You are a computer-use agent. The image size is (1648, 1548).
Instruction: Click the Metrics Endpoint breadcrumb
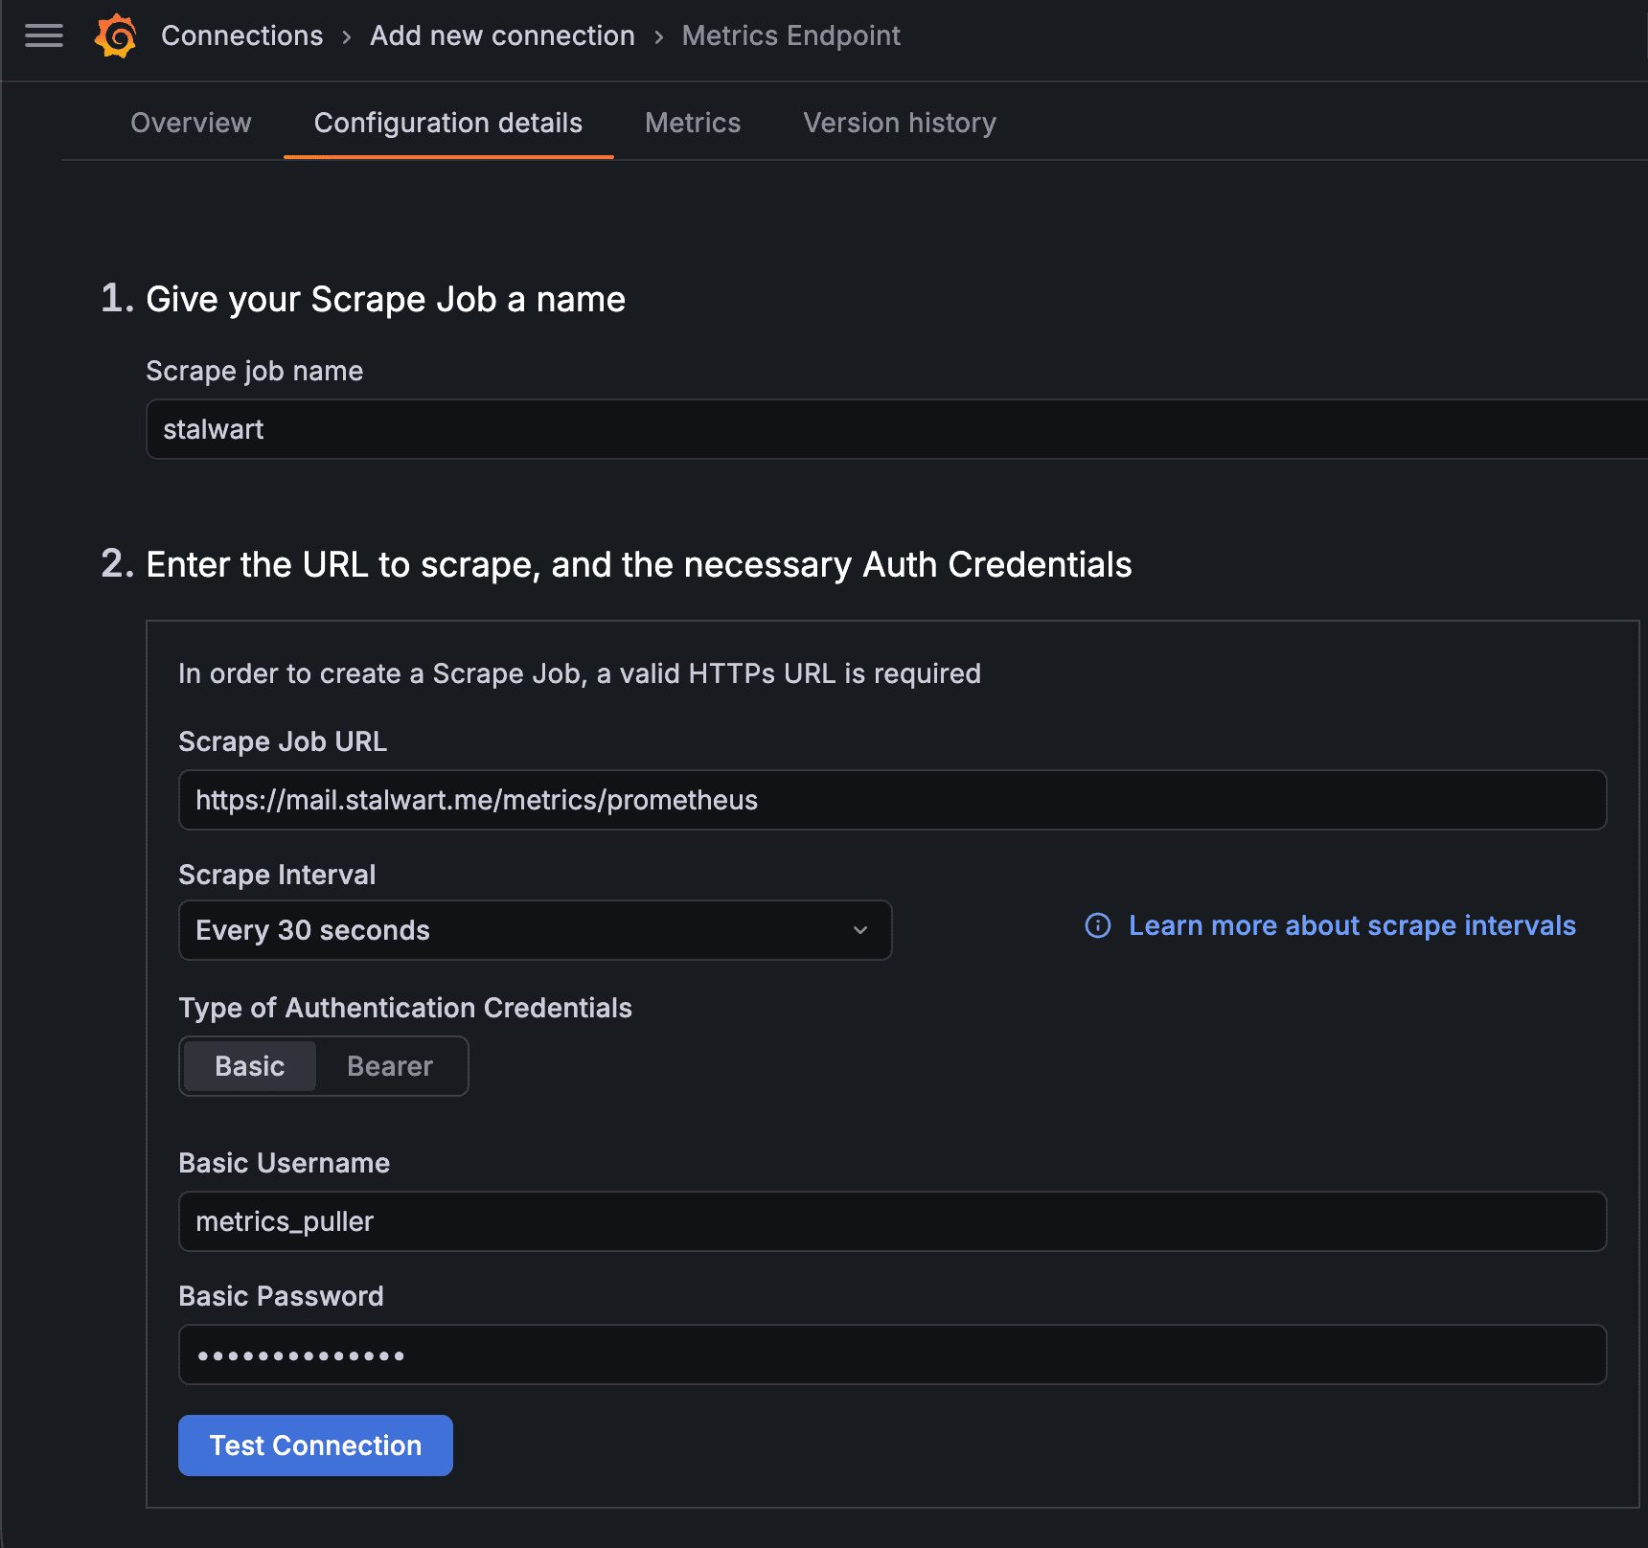(x=790, y=36)
